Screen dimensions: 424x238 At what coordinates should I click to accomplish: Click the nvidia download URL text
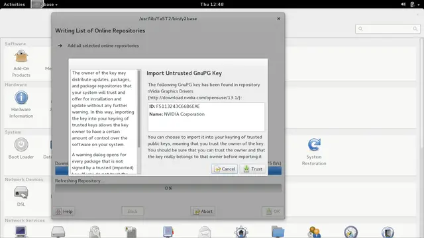coord(194,98)
